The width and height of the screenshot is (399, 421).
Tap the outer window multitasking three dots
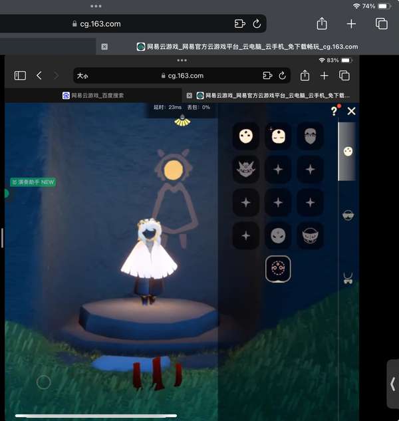click(x=96, y=6)
